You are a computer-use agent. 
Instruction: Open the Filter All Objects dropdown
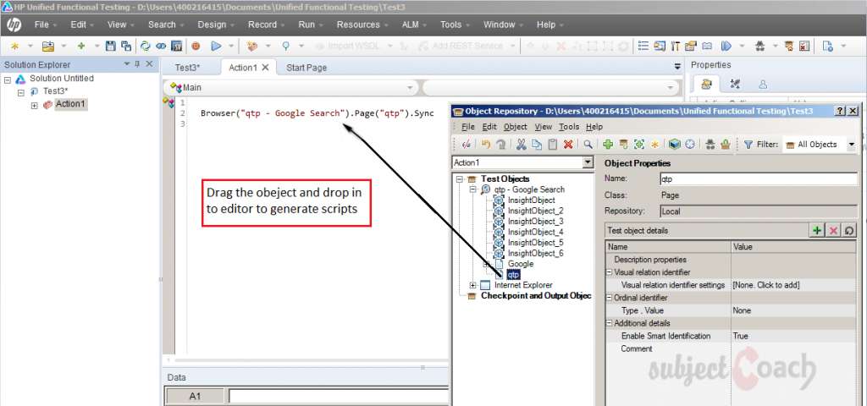(x=851, y=144)
